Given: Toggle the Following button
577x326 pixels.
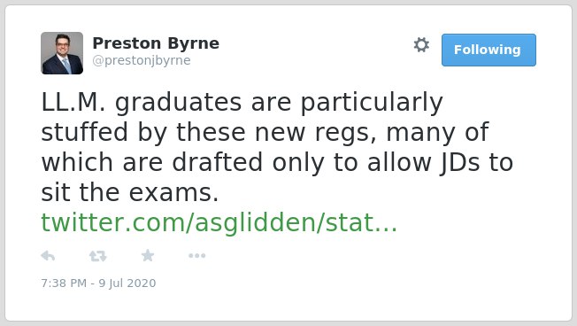Looking at the screenshot, I should 489,50.
